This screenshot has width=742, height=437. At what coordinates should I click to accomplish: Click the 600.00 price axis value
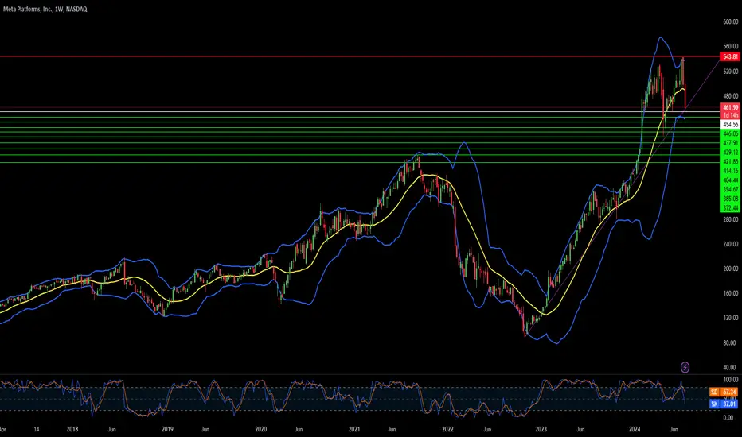[731, 21]
